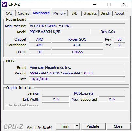Screen dimensions: 132x131
Task: Click the Ver. 1.94.8.x64 version text
Action: tap(40, 127)
